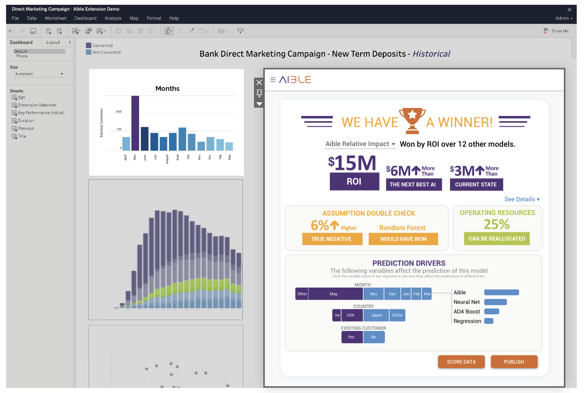This screenshot has width=586, height=393.
Task: Select the Key Performance Indicat... sheet
Action: coord(39,113)
